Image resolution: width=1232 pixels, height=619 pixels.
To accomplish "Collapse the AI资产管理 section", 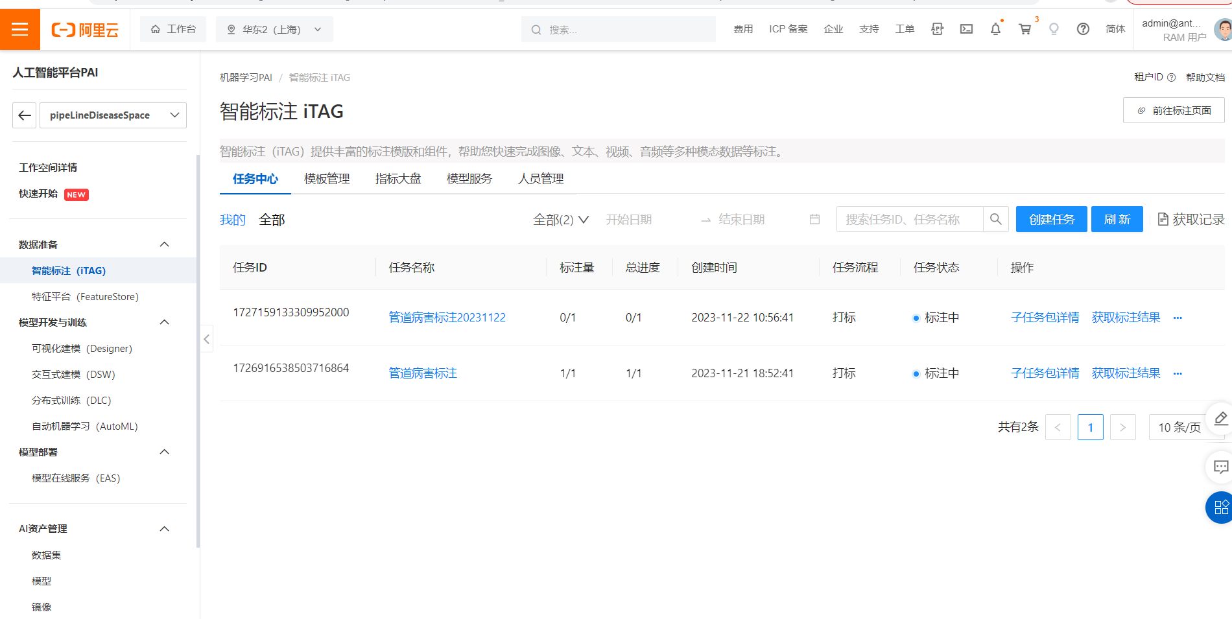I will 165,529.
